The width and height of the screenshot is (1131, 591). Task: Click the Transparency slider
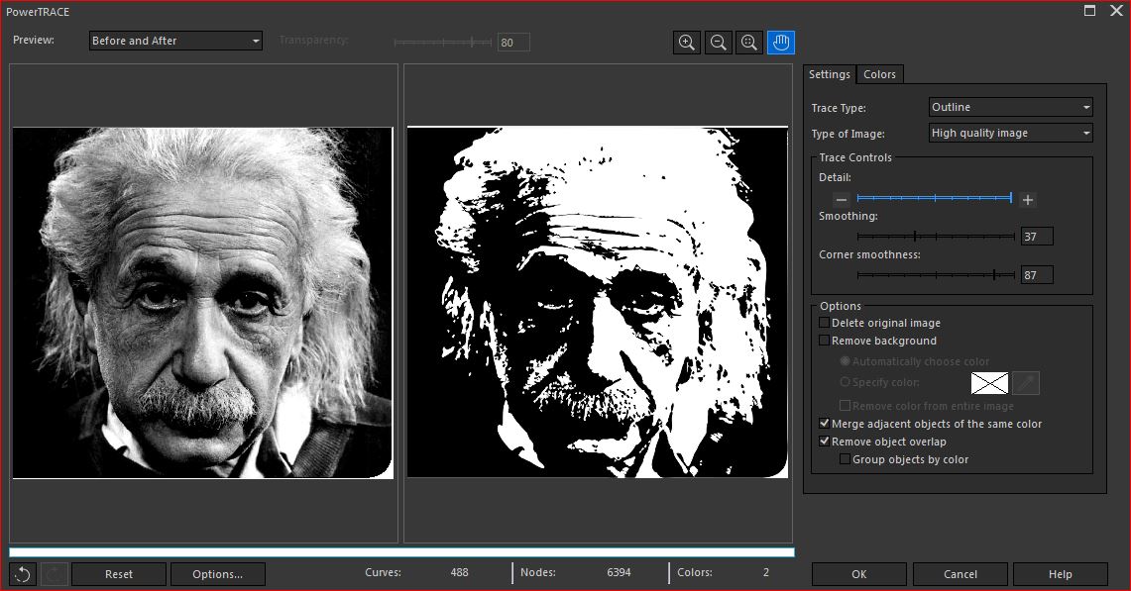pyautogui.click(x=443, y=43)
